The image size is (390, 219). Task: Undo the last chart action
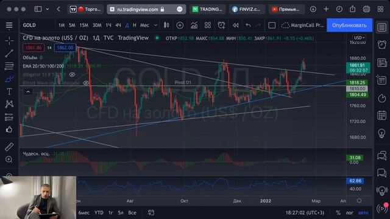click(x=248, y=25)
